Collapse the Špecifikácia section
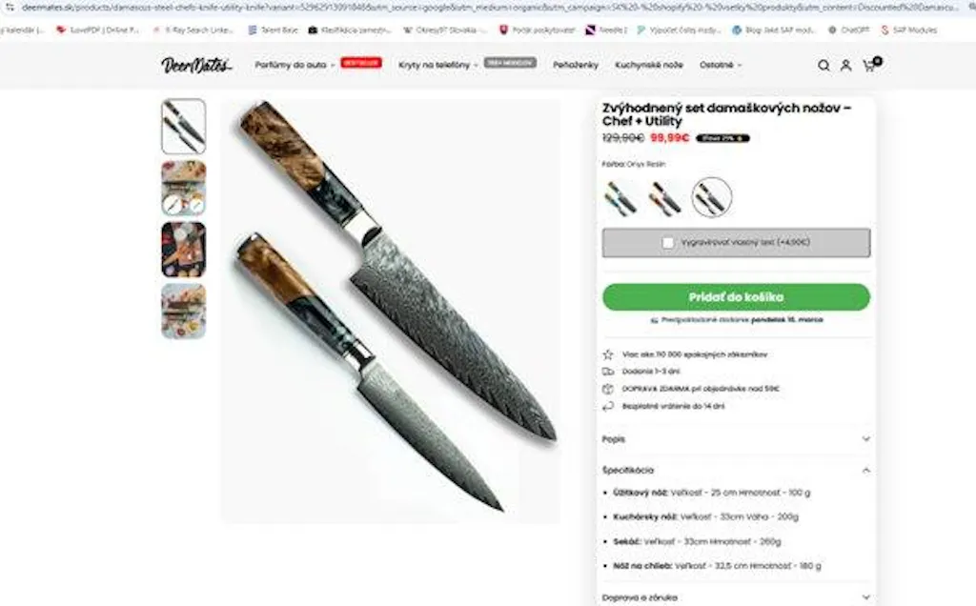Viewport: 976px width, 606px height. 737,471
